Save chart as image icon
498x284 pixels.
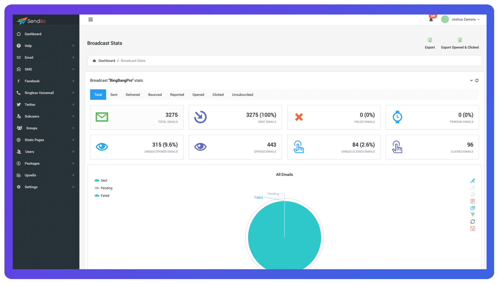click(x=473, y=228)
